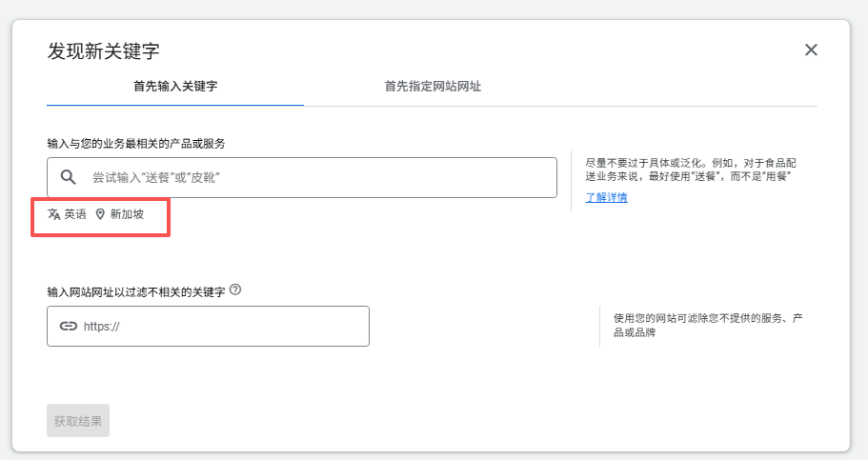868x460 pixels.
Task: Switch to the 首先输入关键字 tab
Action: (175, 87)
